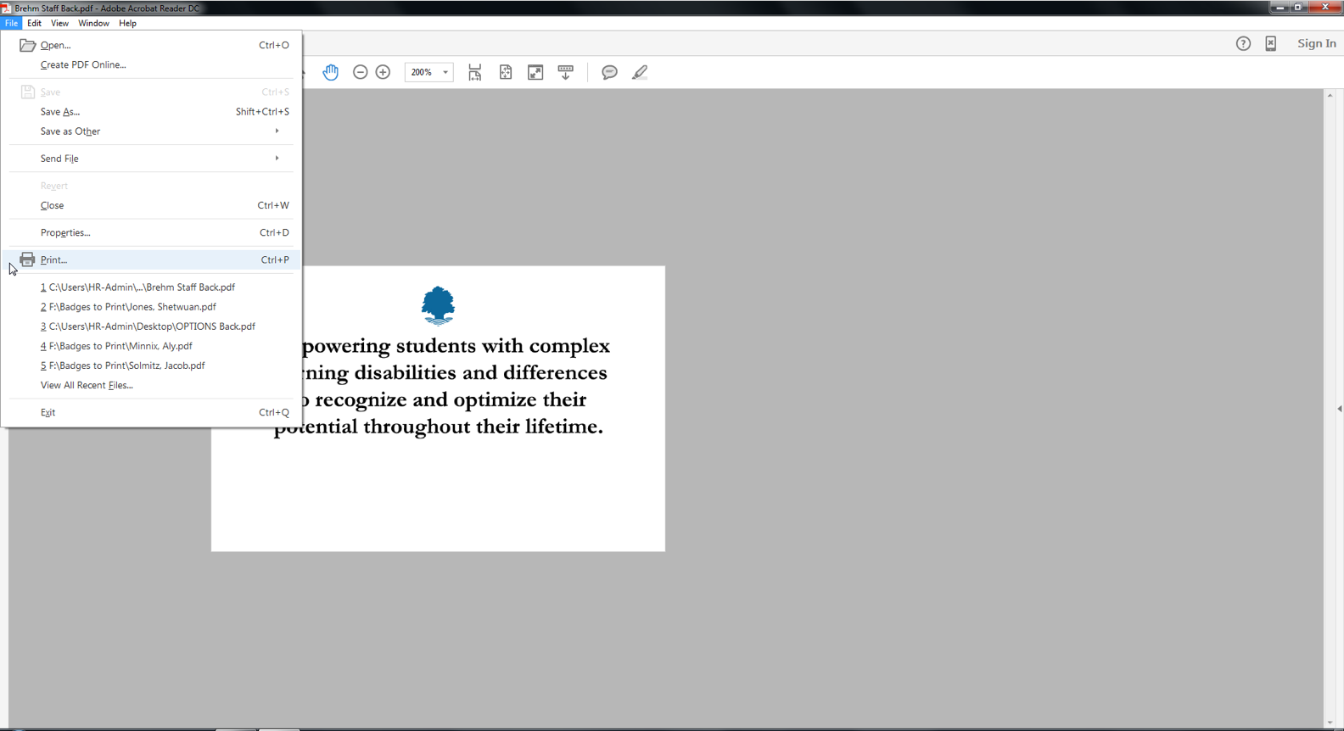
Task: Enter full screen mode icon
Action: pos(535,73)
